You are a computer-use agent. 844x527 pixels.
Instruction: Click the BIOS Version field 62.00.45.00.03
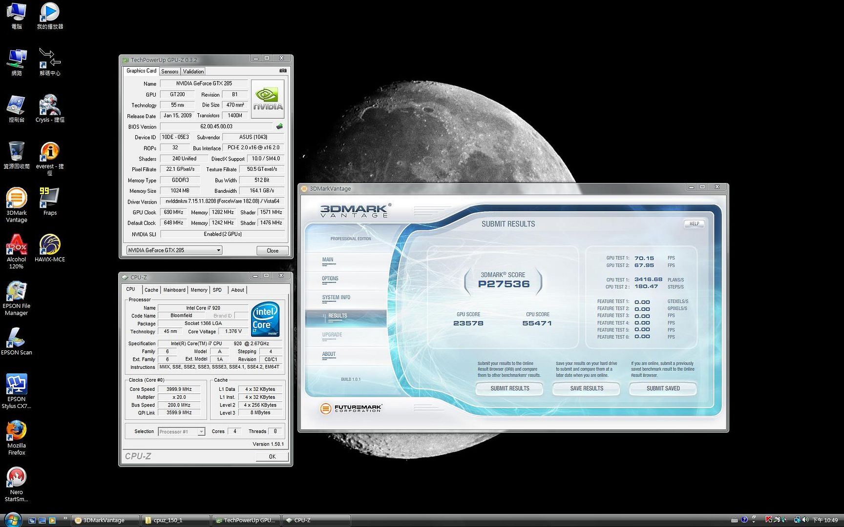[216, 126]
